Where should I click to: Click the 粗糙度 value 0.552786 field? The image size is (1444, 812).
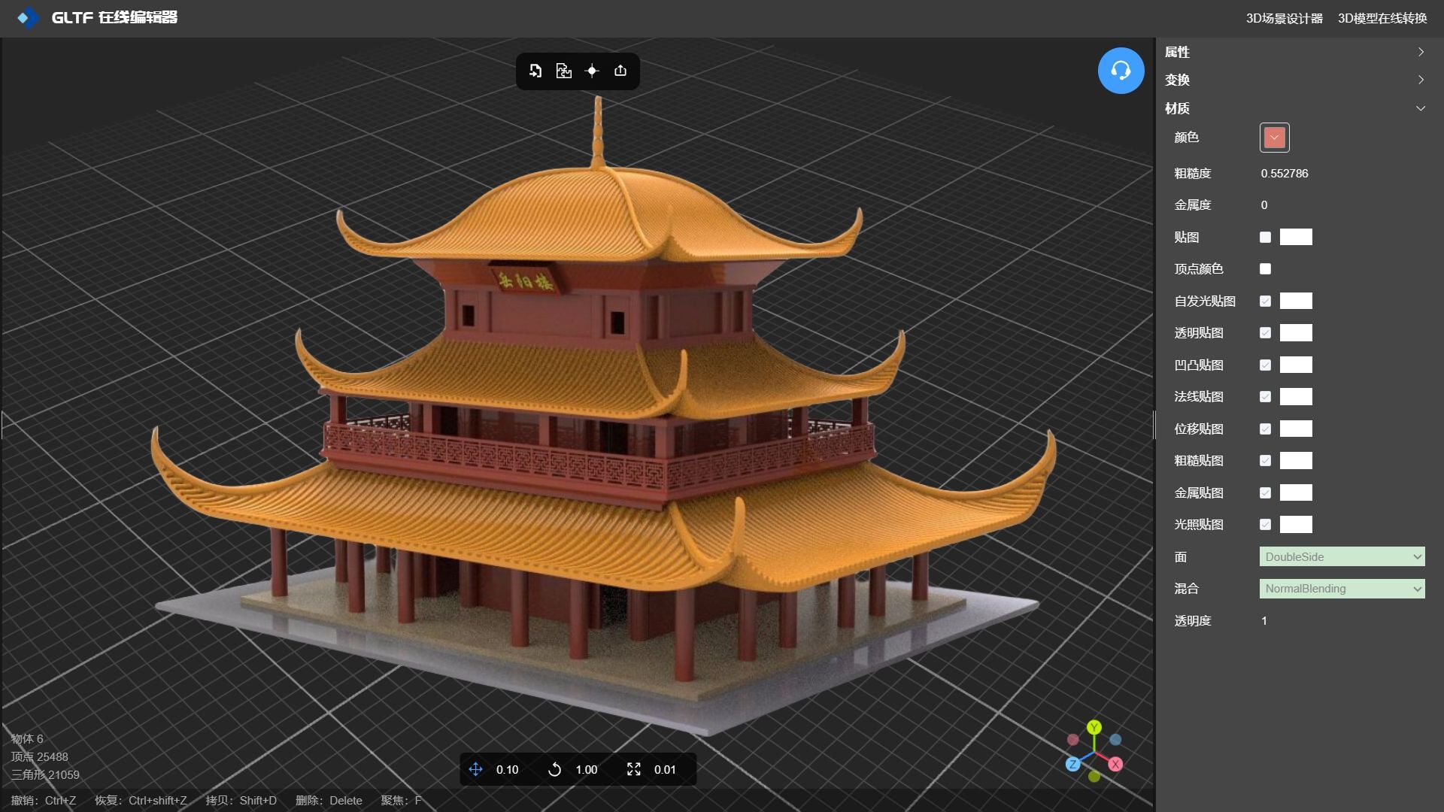click(x=1285, y=174)
